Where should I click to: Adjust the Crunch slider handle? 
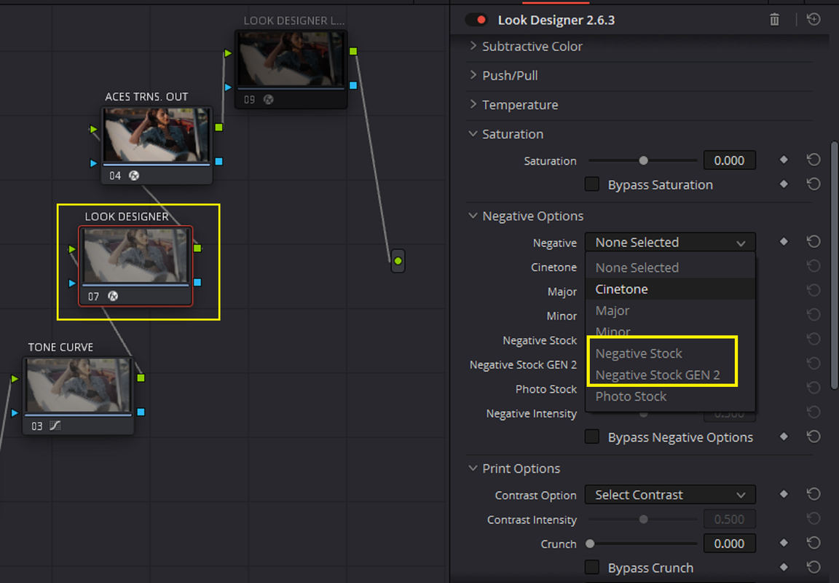(x=590, y=544)
